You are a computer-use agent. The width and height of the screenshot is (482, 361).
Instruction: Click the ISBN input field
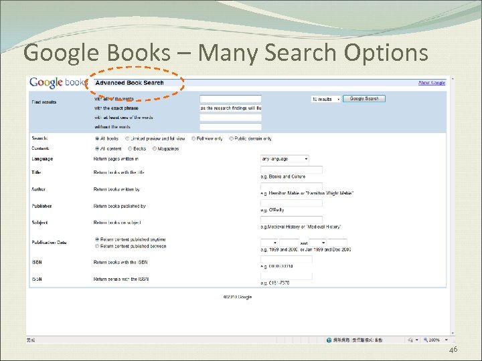tap(287, 259)
